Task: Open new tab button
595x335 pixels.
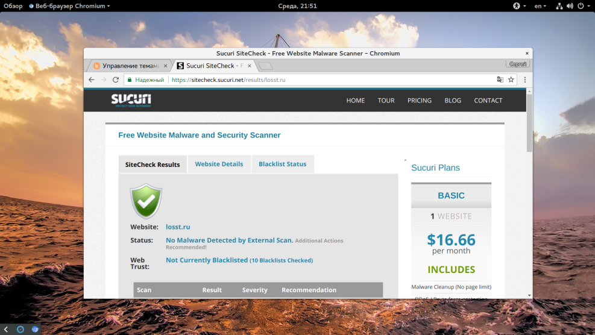Action: point(265,66)
